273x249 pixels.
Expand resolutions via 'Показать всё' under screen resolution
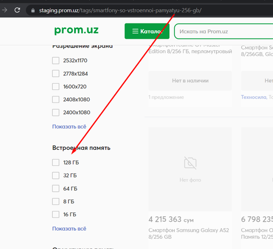[69, 126]
